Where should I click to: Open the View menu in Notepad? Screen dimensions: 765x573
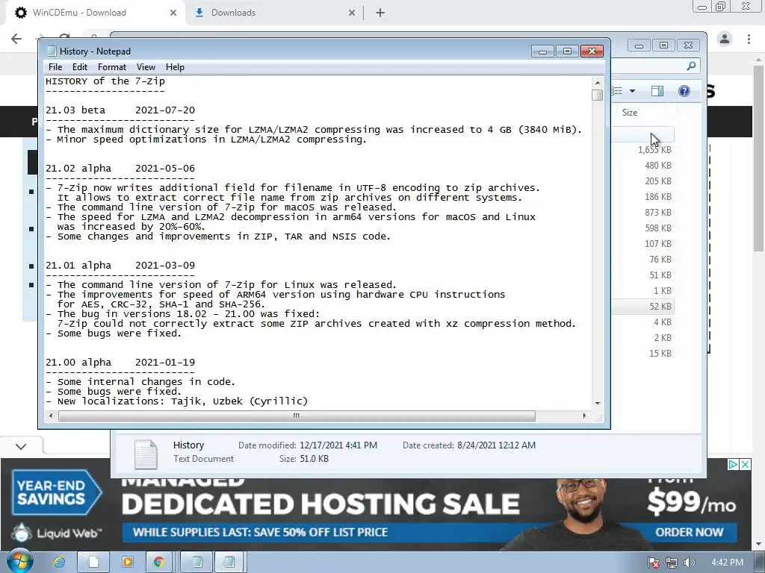pyautogui.click(x=146, y=67)
